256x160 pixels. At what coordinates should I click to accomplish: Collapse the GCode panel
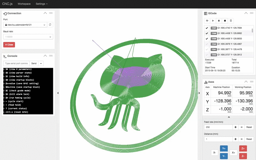tap(246, 13)
